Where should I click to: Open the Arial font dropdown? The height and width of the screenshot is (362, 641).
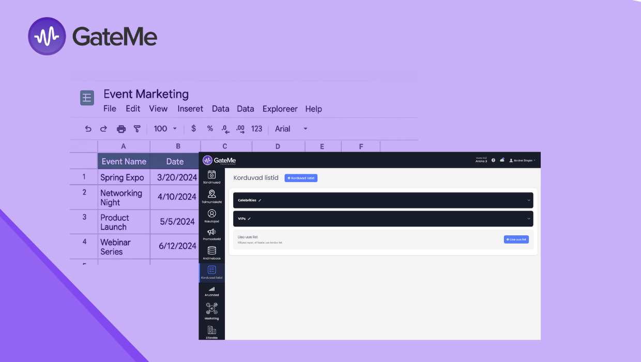click(292, 129)
